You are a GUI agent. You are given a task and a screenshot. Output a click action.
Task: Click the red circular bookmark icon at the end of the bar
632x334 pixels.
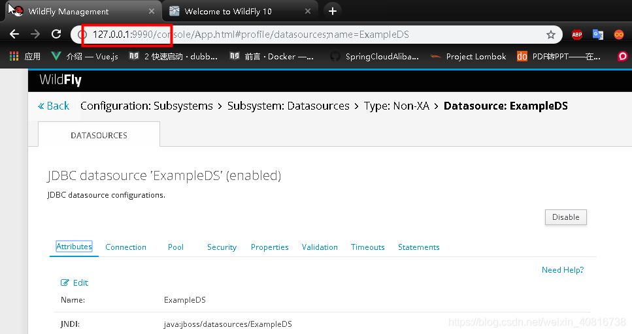(x=623, y=56)
